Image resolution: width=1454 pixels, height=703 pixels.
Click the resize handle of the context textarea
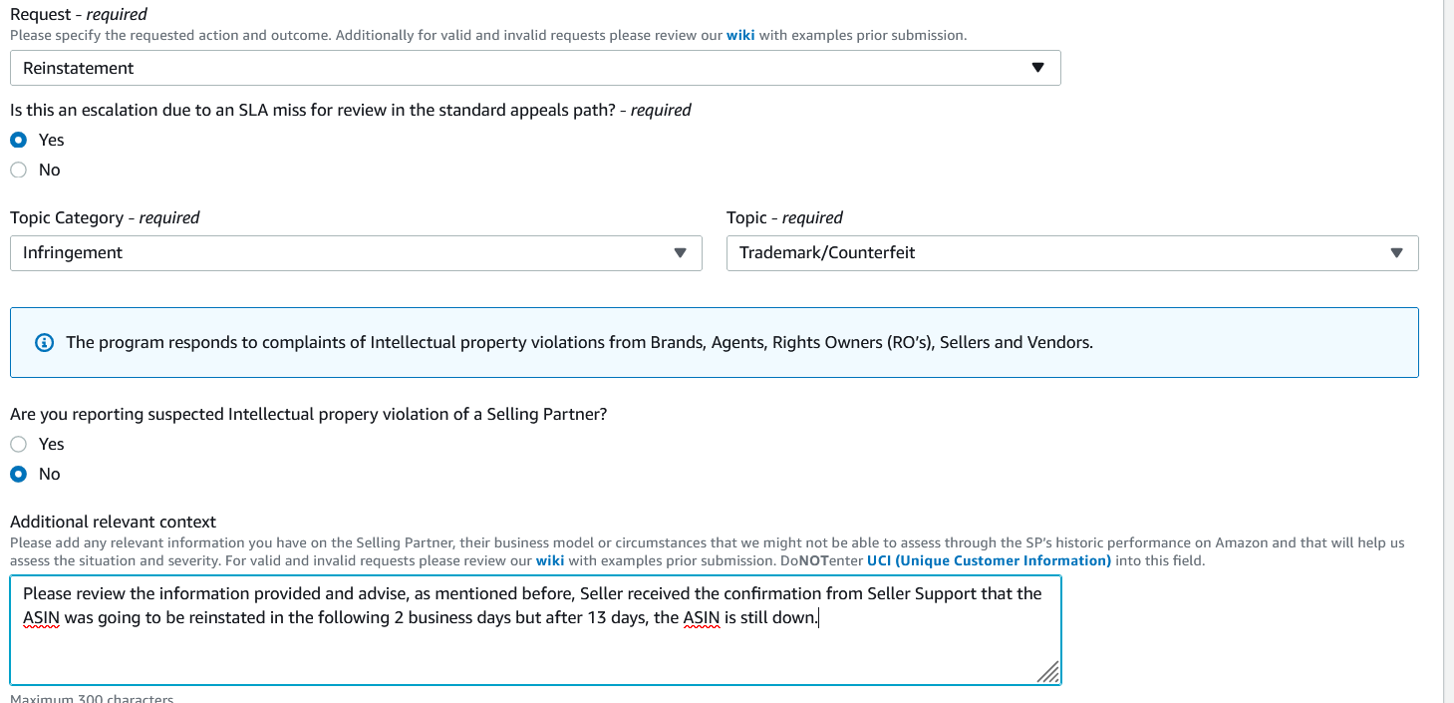click(1048, 672)
